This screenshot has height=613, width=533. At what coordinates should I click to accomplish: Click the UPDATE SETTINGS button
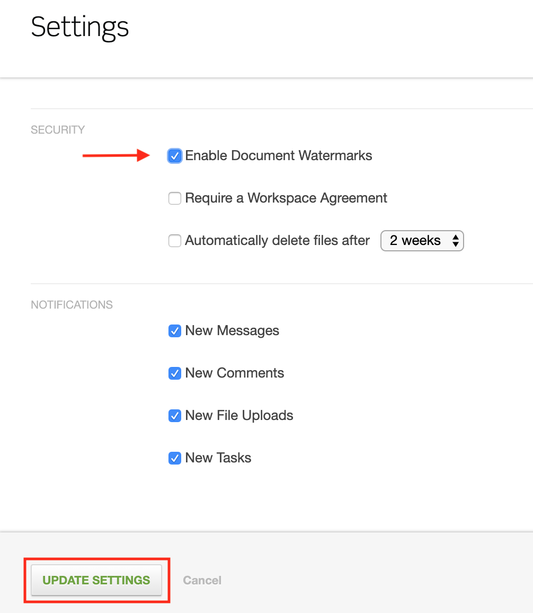(x=96, y=580)
